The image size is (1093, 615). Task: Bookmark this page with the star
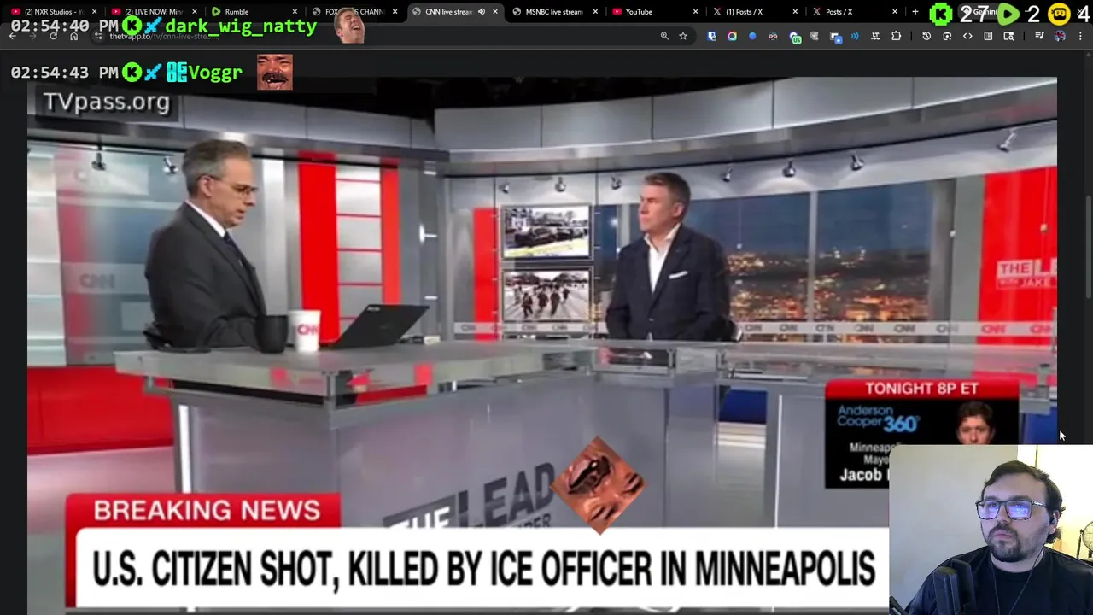coord(683,36)
